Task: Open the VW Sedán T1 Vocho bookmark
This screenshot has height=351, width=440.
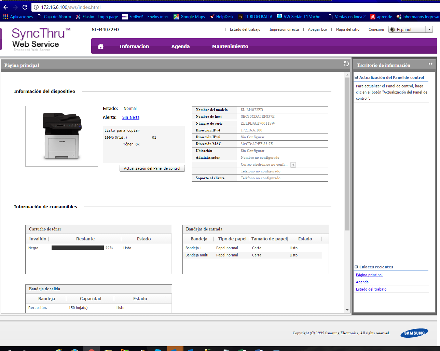Action: coord(299,16)
